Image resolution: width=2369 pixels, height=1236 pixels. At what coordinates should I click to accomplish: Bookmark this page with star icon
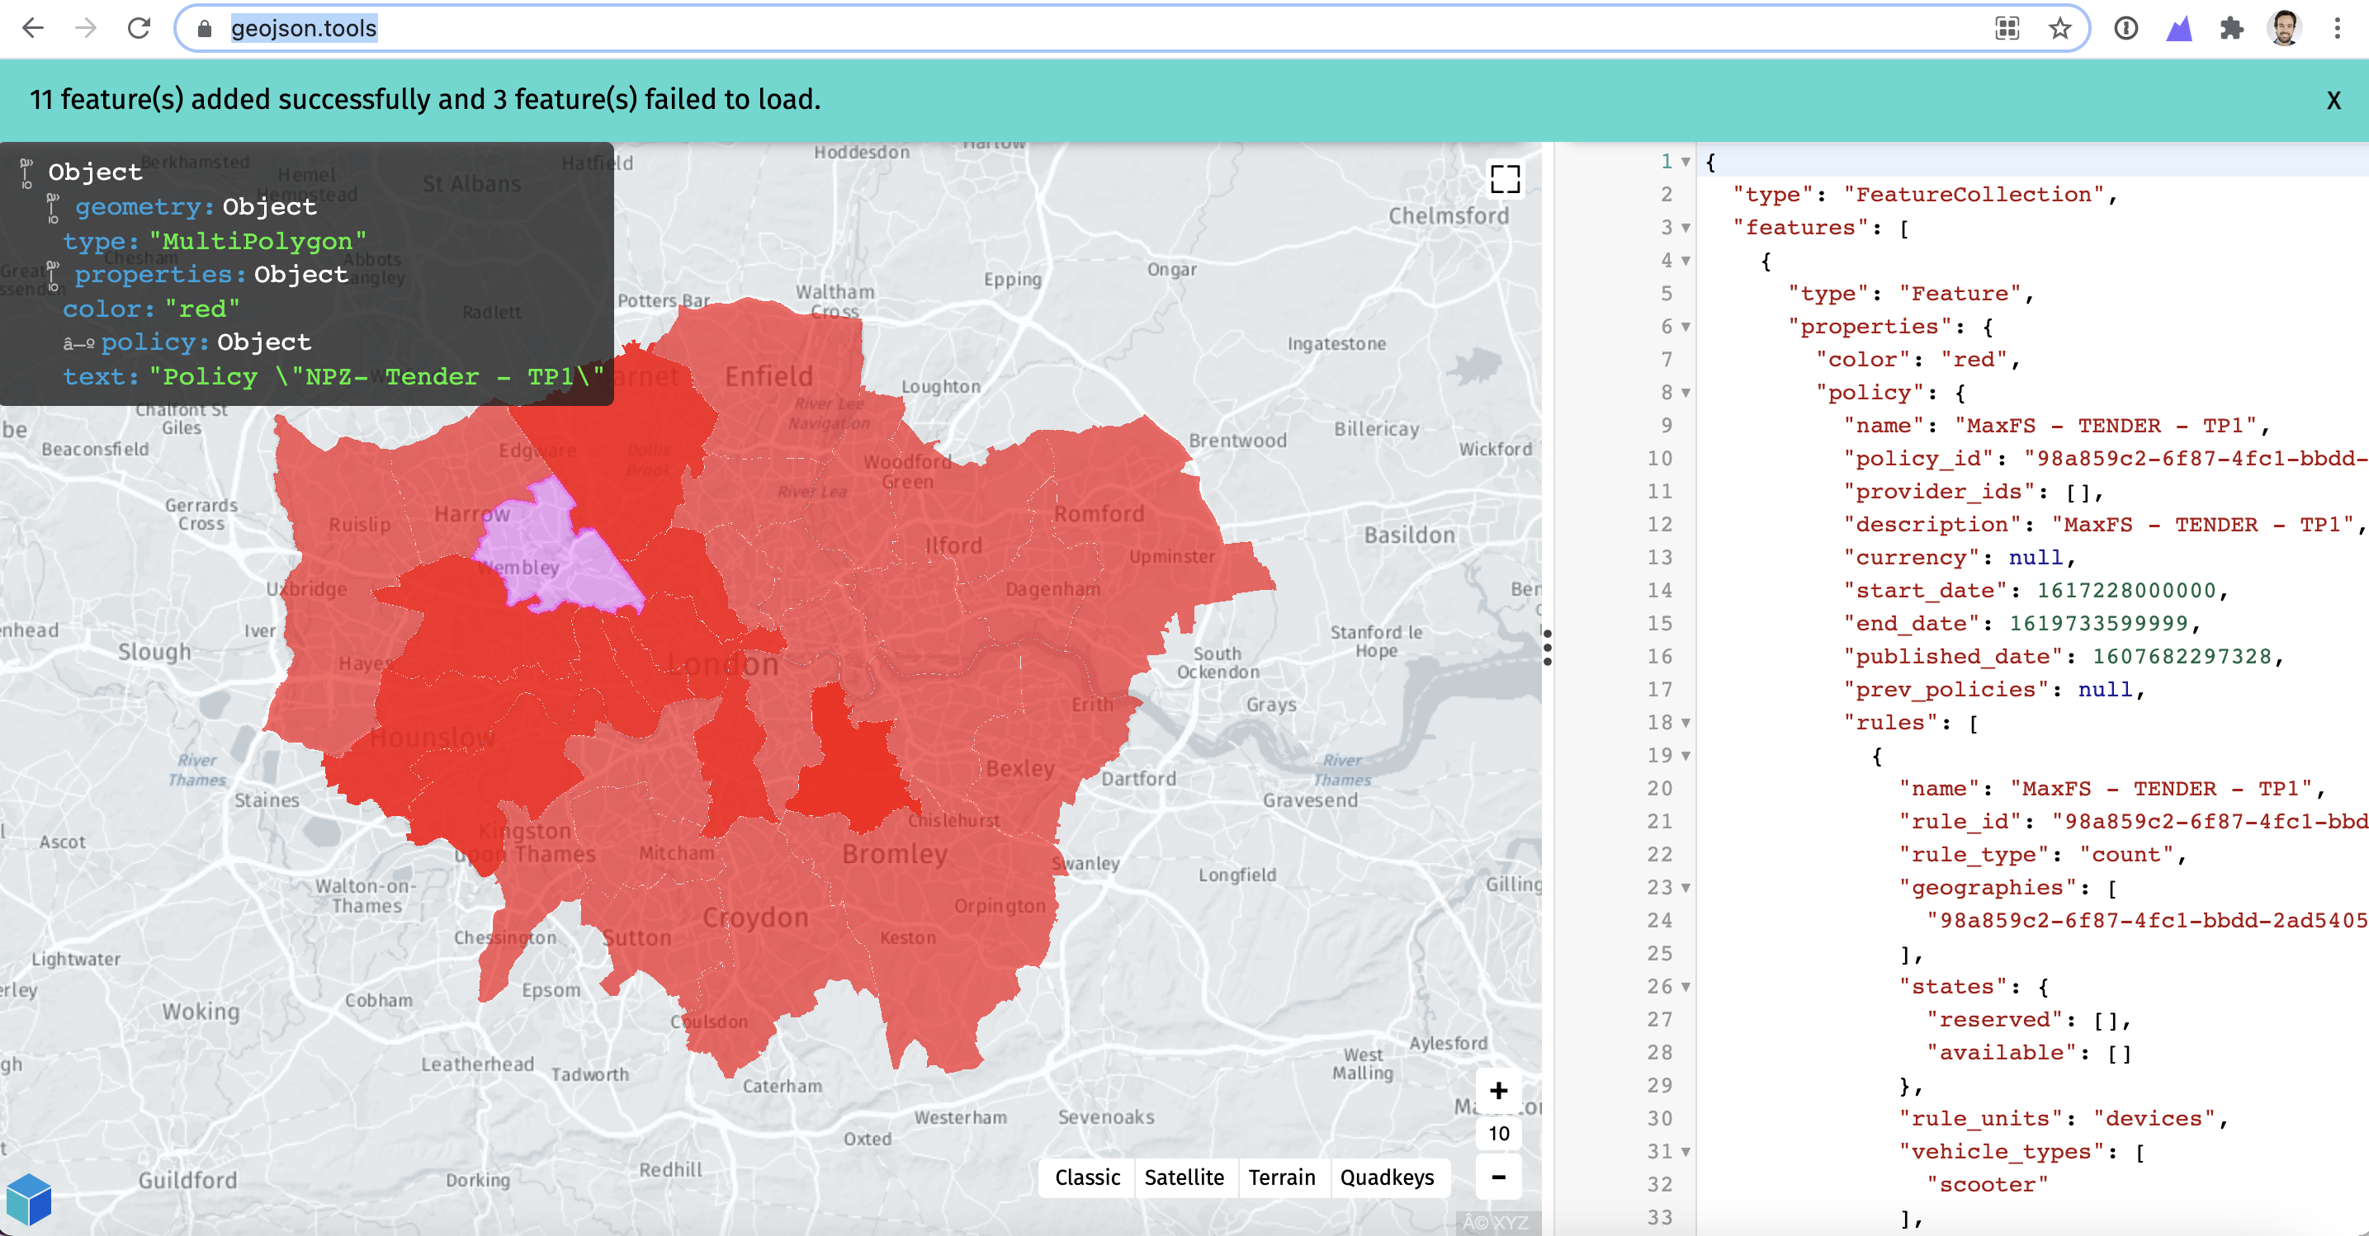pos(2060,29)
